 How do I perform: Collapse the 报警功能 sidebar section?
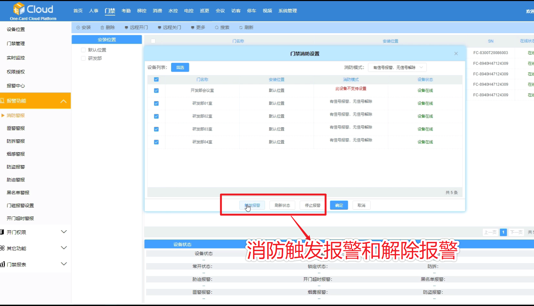click(64, 101)
